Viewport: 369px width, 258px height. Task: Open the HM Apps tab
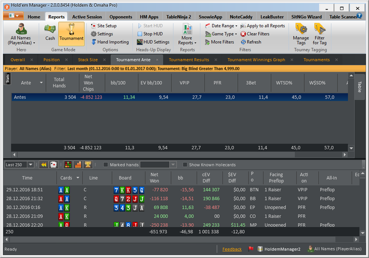click(x=149, y=17)
